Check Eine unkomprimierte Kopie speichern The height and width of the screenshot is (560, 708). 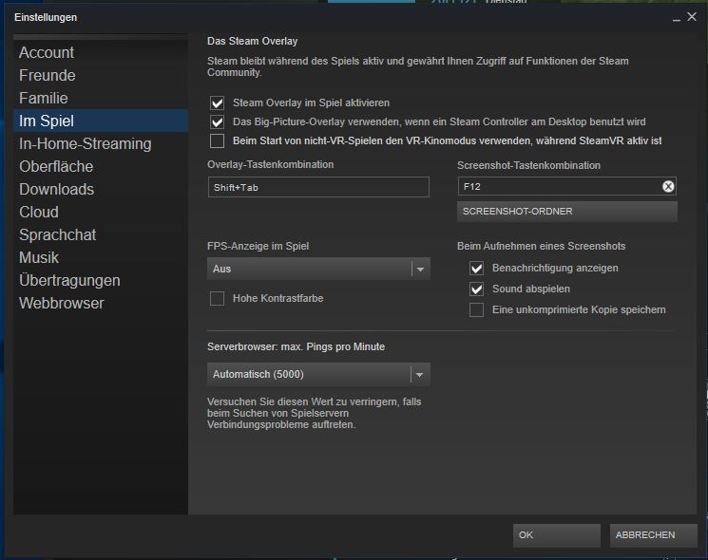[476, 309]
